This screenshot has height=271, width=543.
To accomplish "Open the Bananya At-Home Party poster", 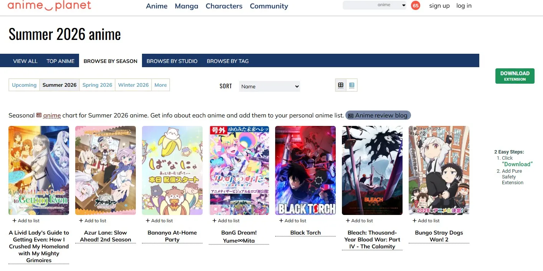I will point(172,170).
